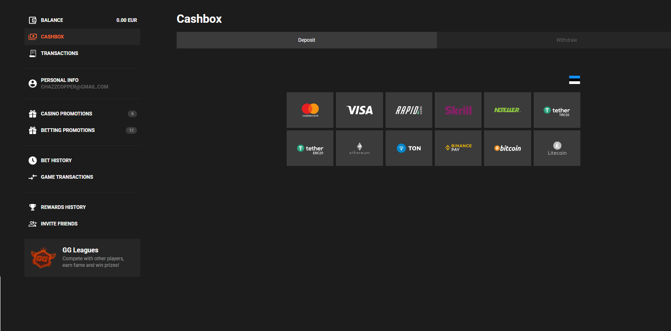Click the Game Transactions arrows icon

pyautogui.click(x=33, y=177)
